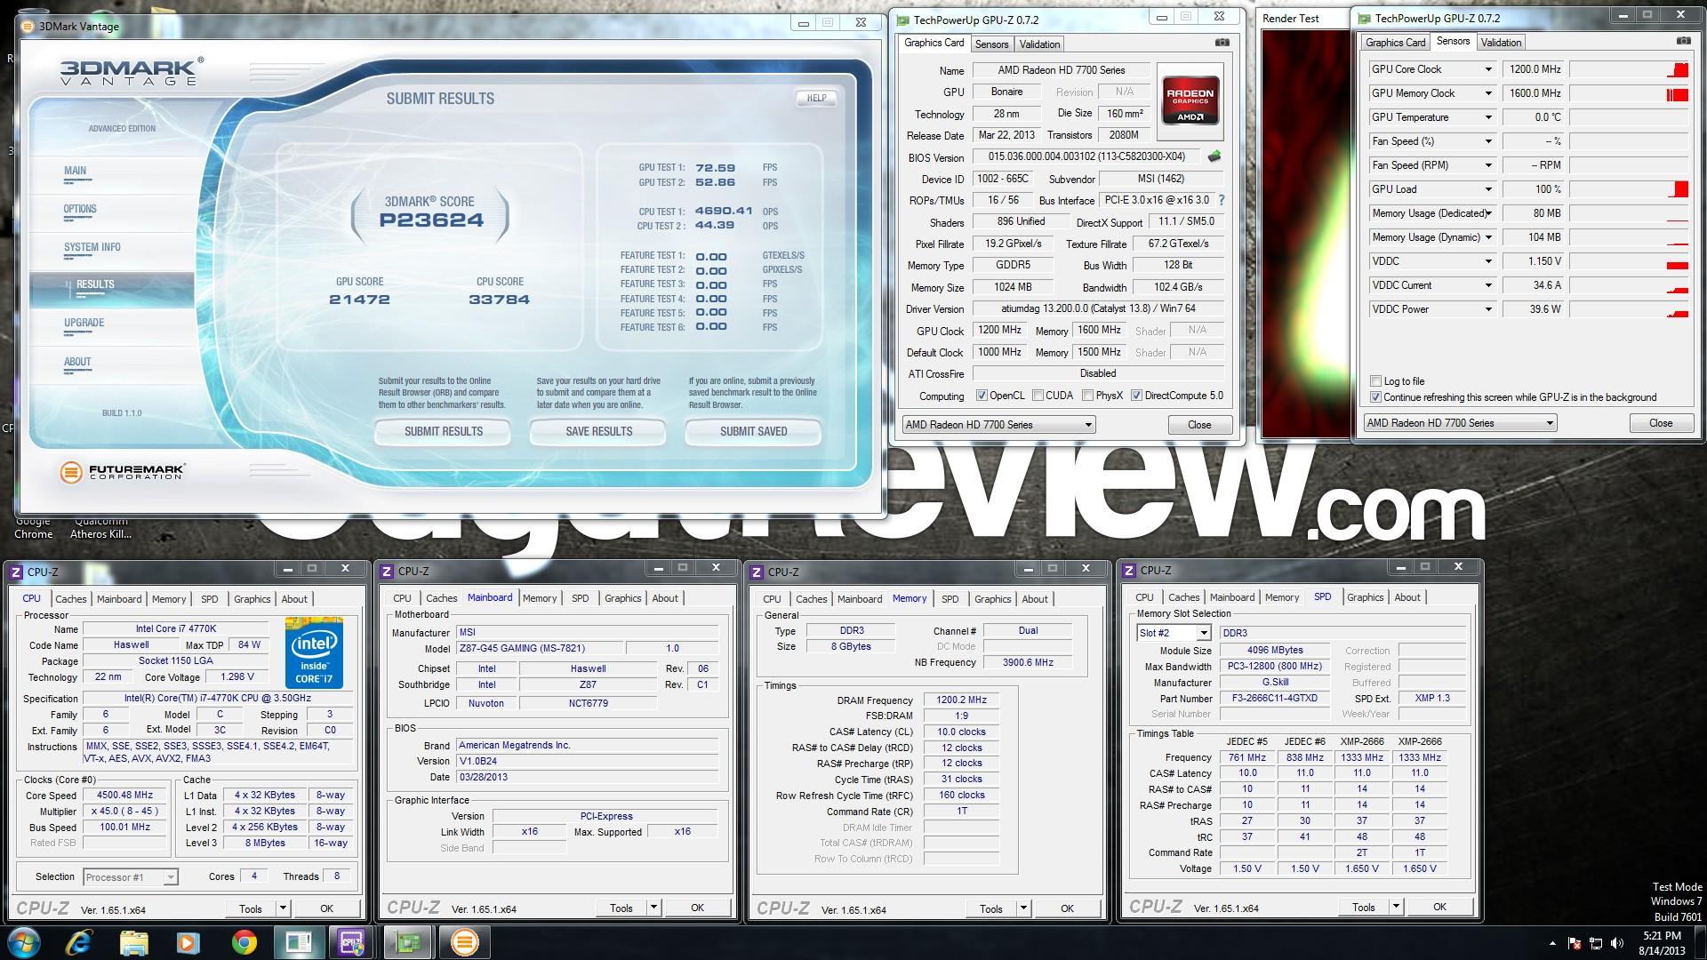Open the Graphics tab in the CPU-Z SPD window
The width and height of the screenshot is (1707, 960).
[x=1365, y=597]
